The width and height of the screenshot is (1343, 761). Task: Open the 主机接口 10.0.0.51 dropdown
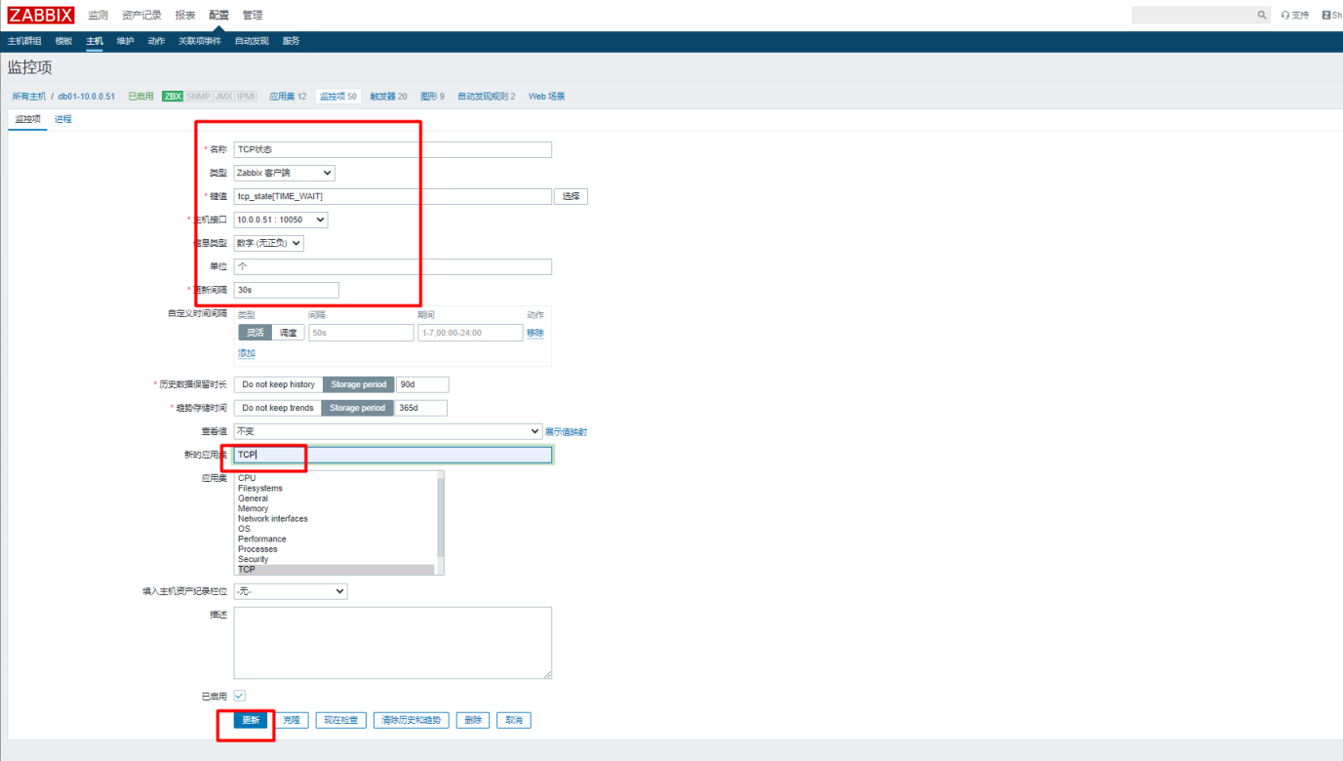coord(281,220)
